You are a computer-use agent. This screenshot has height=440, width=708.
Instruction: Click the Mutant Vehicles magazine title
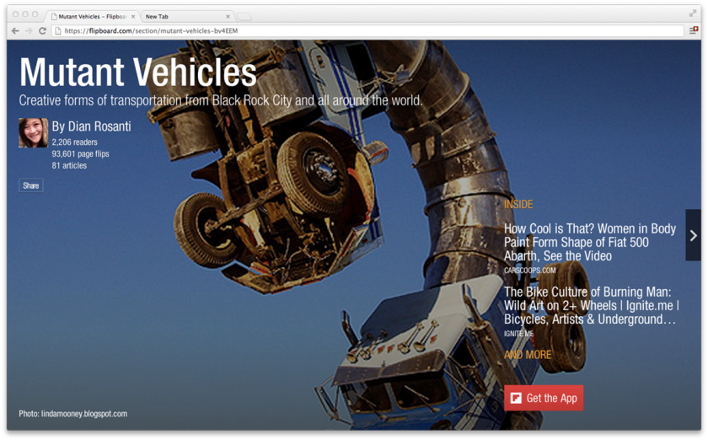coord(138,72)
